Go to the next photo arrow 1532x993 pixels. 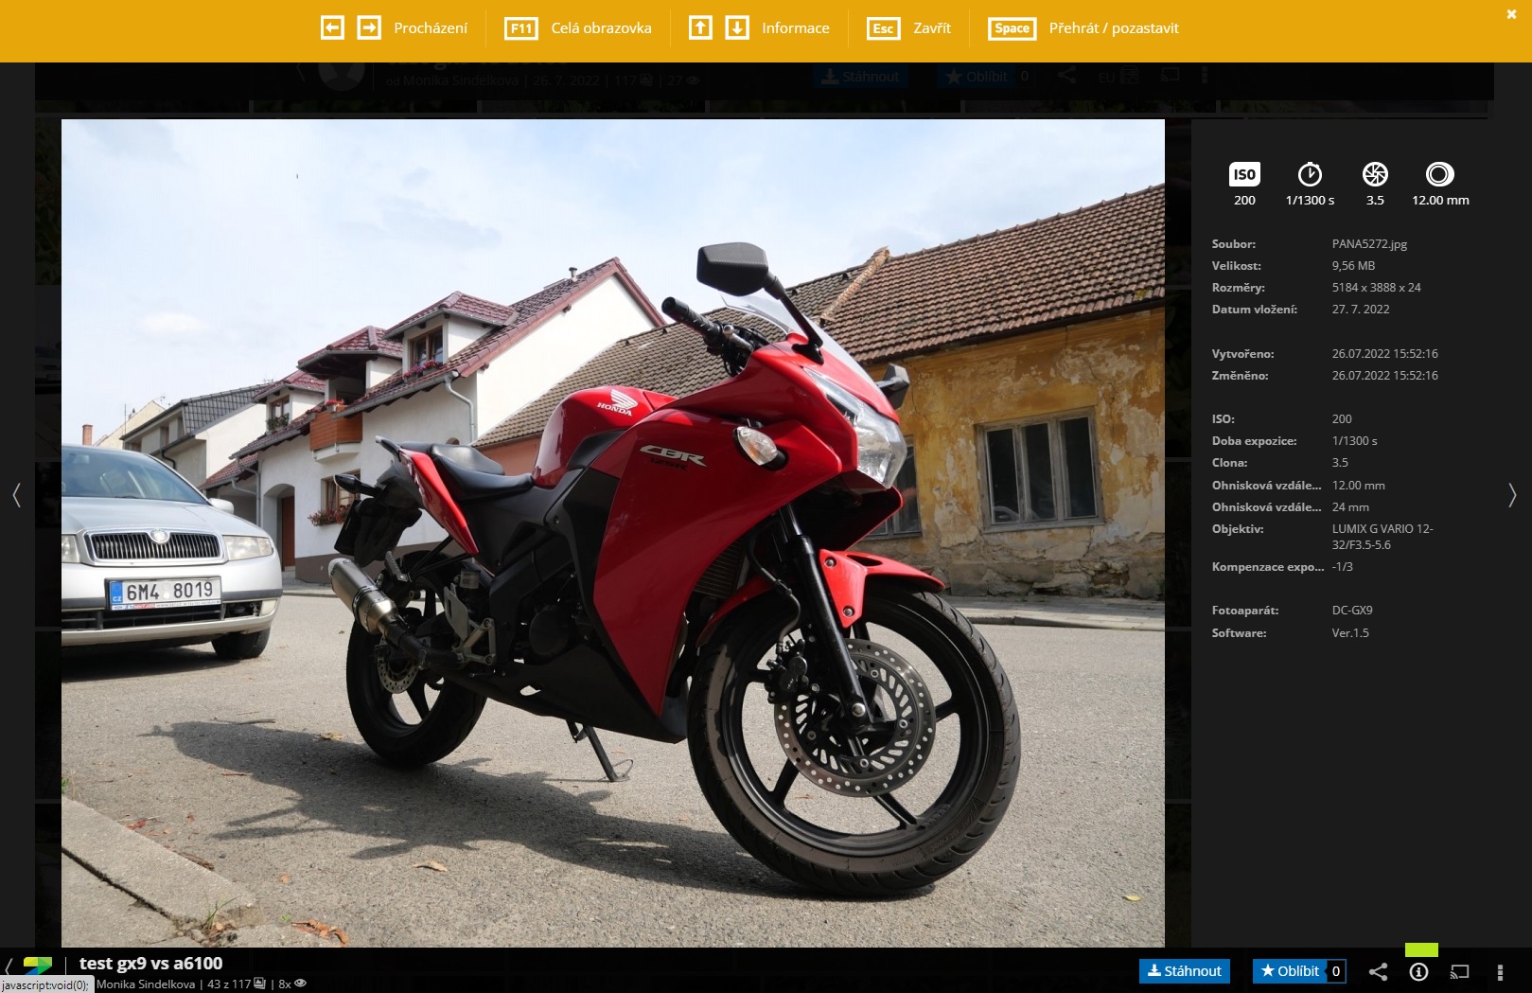[x=1511, y=495]
